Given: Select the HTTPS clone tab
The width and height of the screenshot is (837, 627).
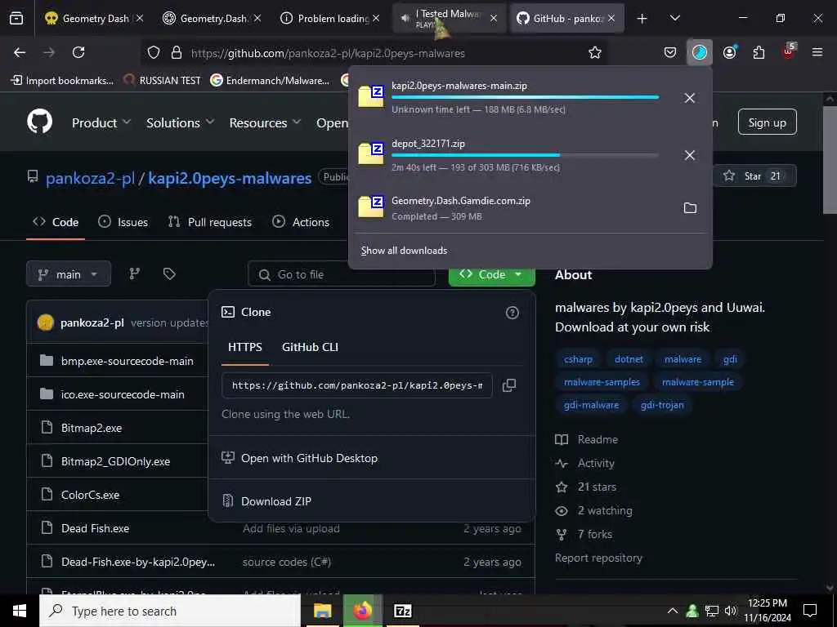Looking at the screenshot, I should (245, 347).
